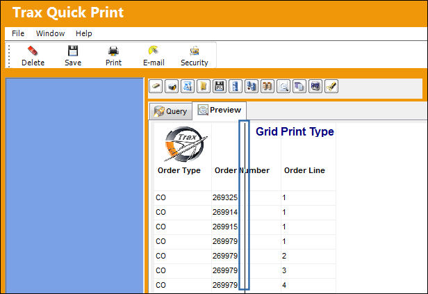Switch to the Query tab
This screenshot has height=294, width=428.
(x=171, y=111)
